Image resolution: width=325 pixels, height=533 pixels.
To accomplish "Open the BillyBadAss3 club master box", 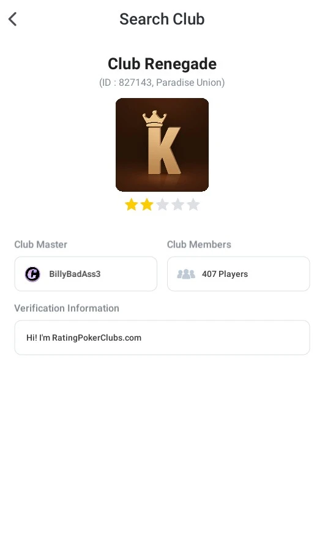I will pos(86,274).
